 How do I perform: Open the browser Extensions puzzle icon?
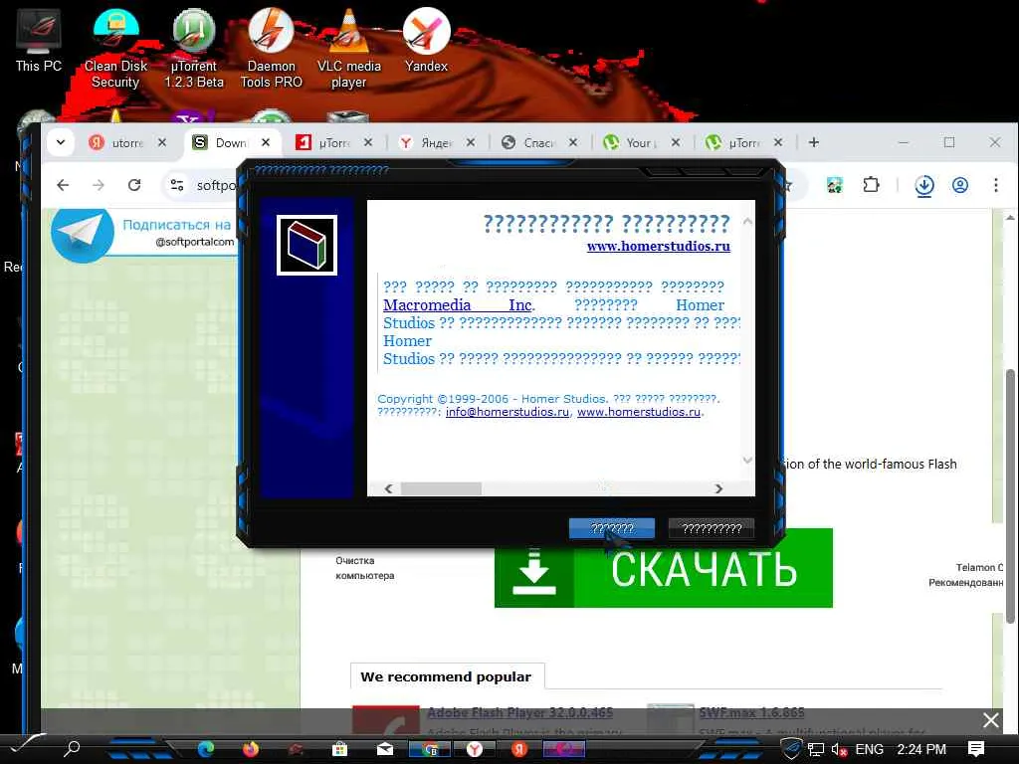871,185
